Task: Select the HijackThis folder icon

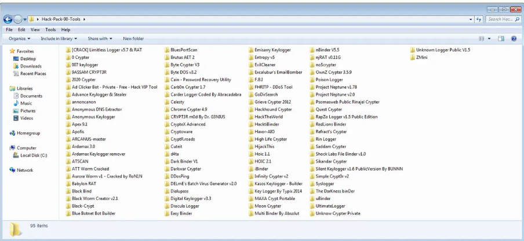Action: point(252,146)
